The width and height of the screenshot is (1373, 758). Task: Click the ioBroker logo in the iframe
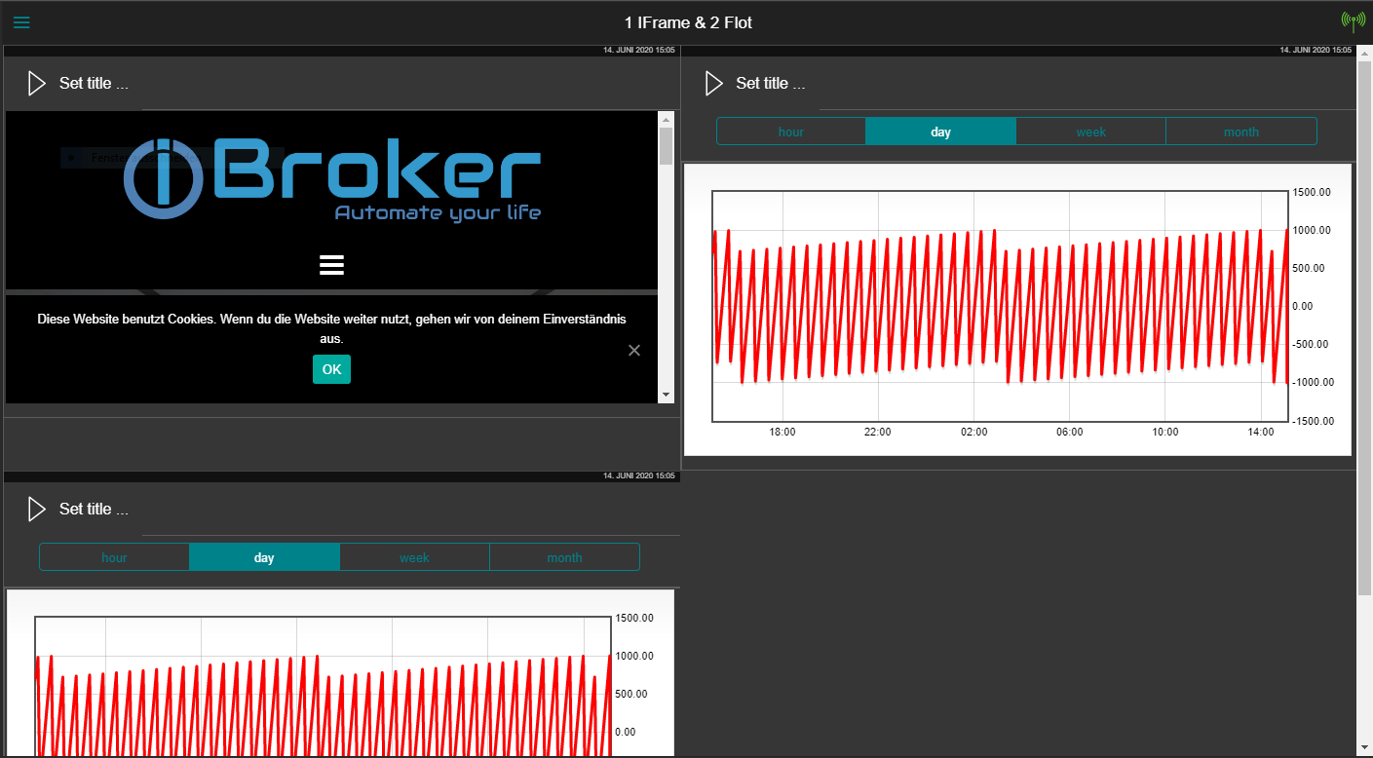pyautogui.click(x=331, y=179)
